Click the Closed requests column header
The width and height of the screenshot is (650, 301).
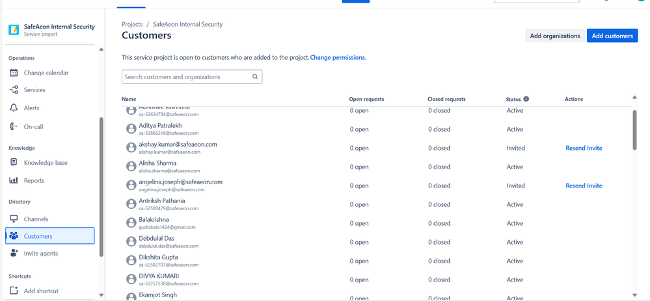coord(446,99)
